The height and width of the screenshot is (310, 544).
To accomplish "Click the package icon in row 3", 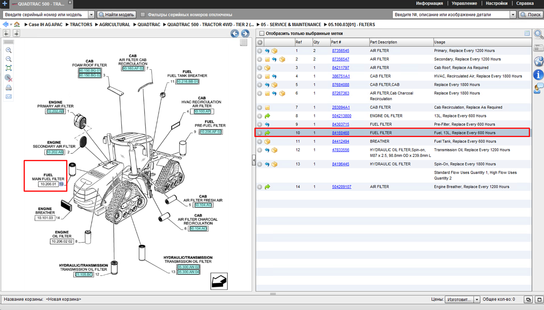I will pos(267,68).
